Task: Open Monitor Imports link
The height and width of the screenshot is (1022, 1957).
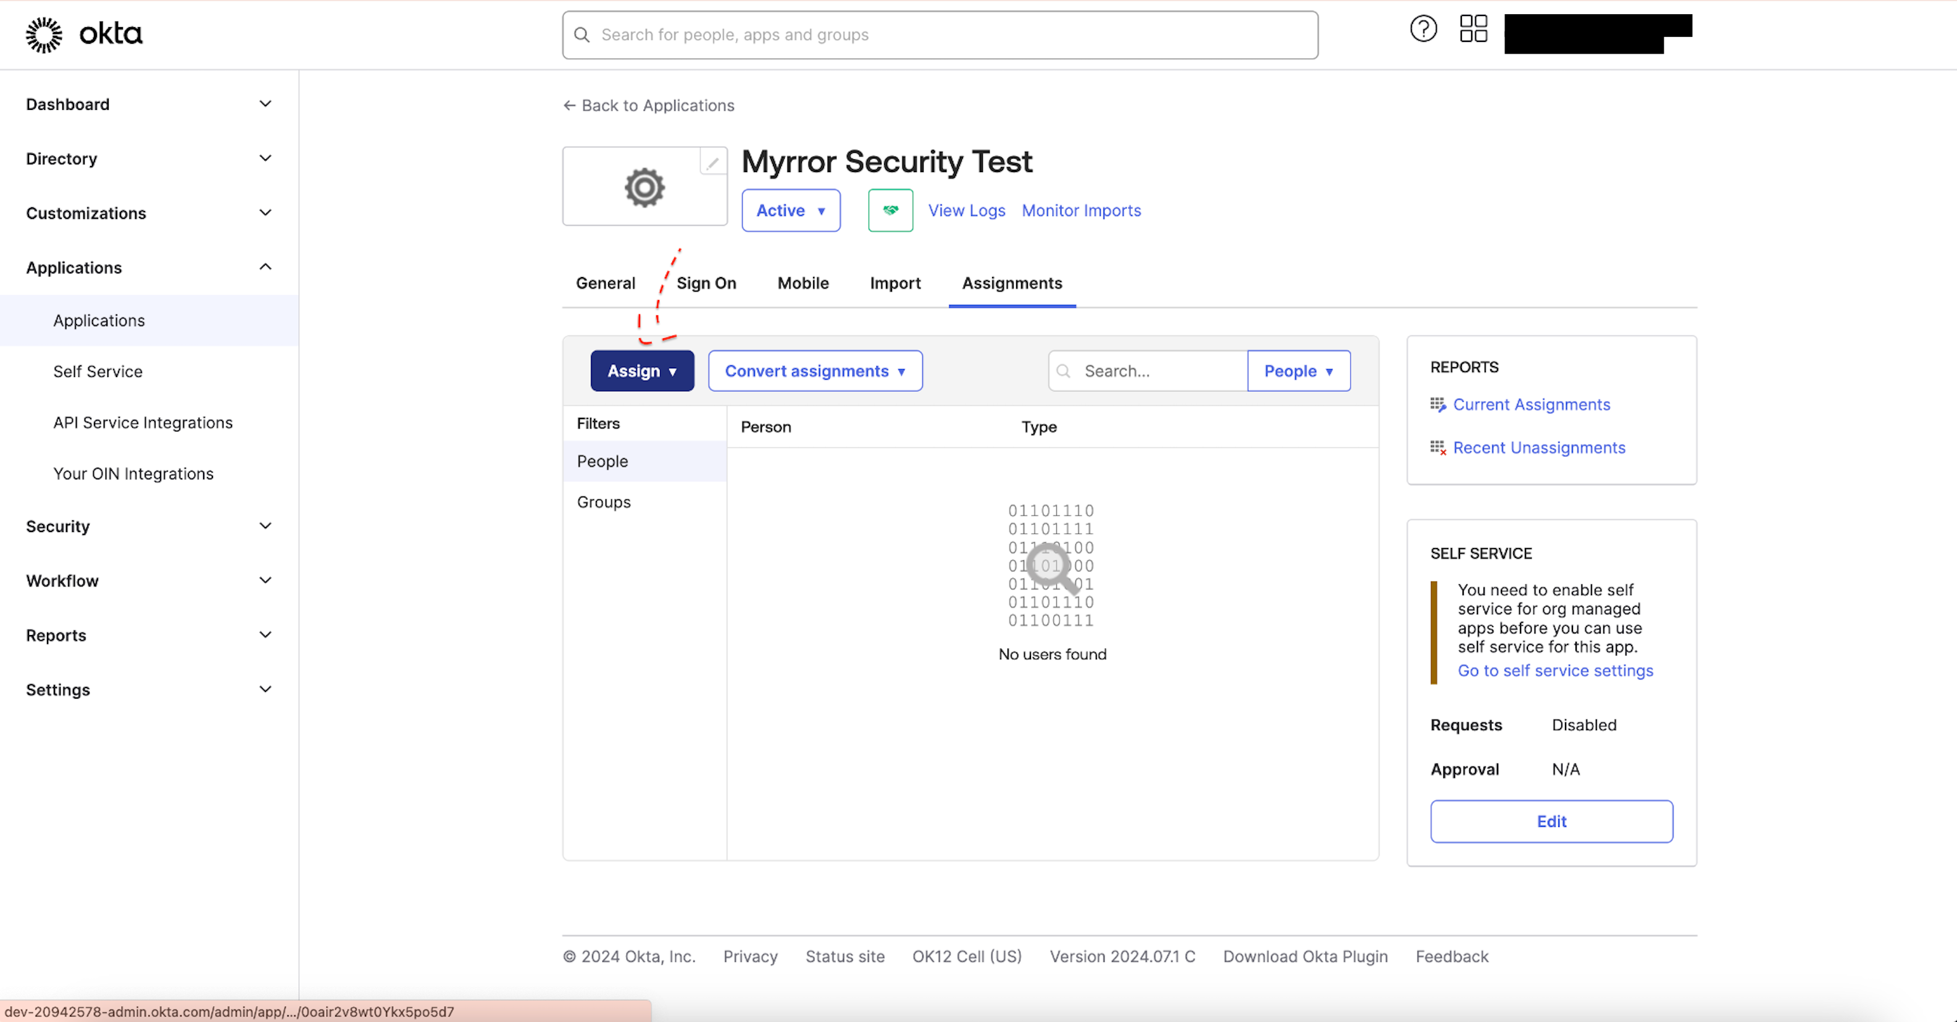Action: point(1081,210)
